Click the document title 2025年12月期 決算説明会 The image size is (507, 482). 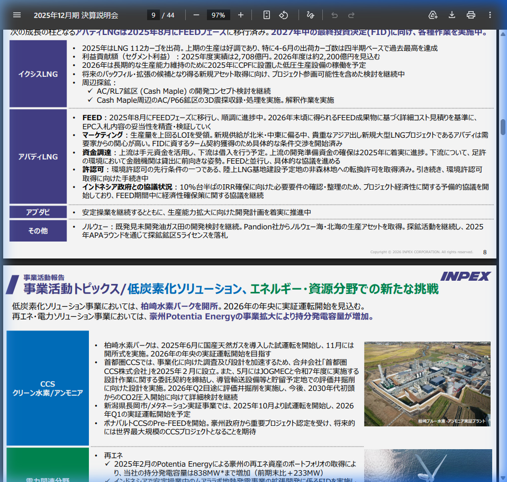[76, 15]
